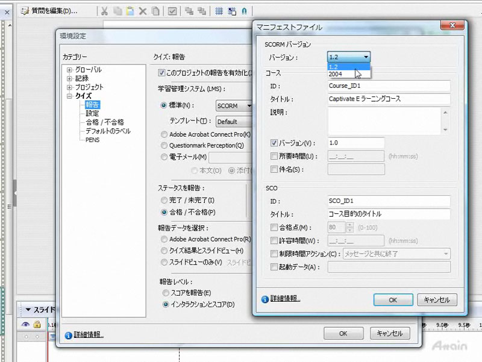Viewport: 482px width, 362px height.
Task: Click the Paste clipboard icon
Action: (130, 11)
